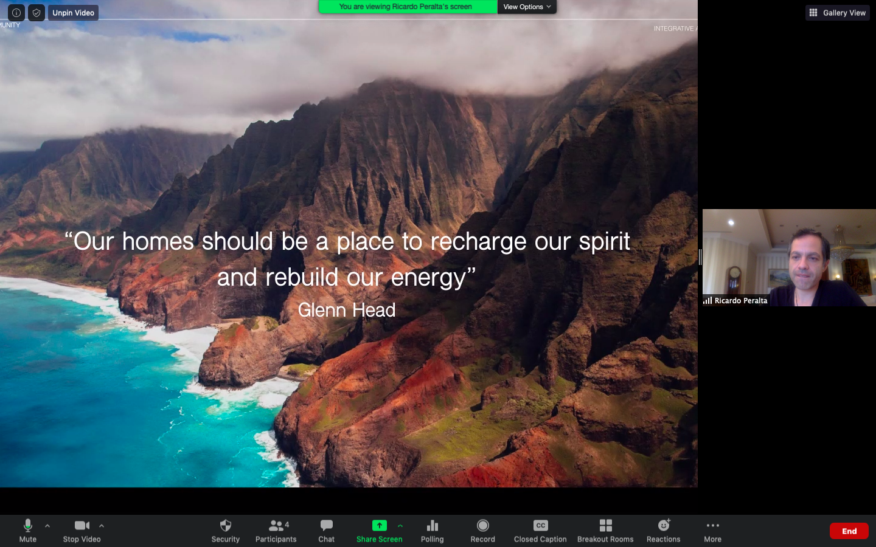The width and height of the screenshot is (876, 547).
Task: Open the More options menu
Action: tap(713, 531)
